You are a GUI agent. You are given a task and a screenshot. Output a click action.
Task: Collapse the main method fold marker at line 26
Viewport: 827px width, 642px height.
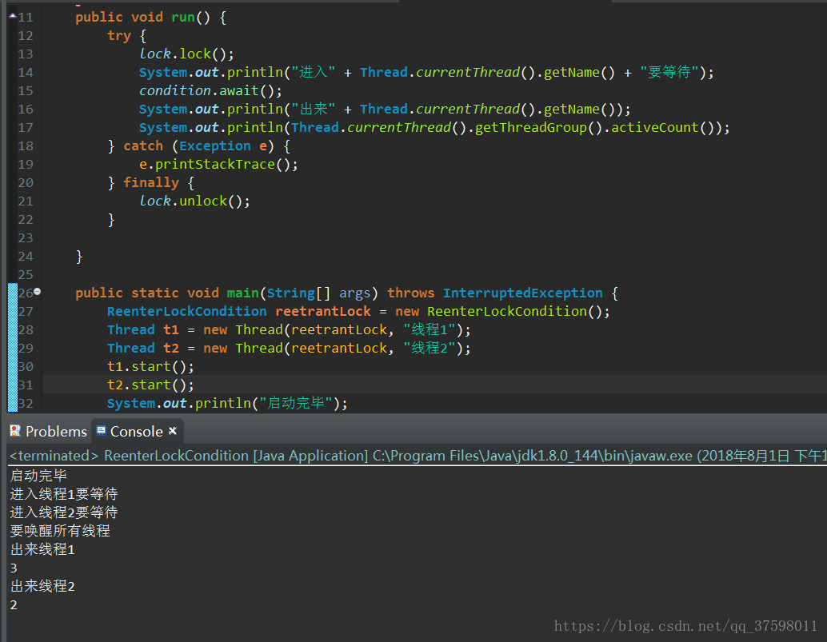point(38,292)
